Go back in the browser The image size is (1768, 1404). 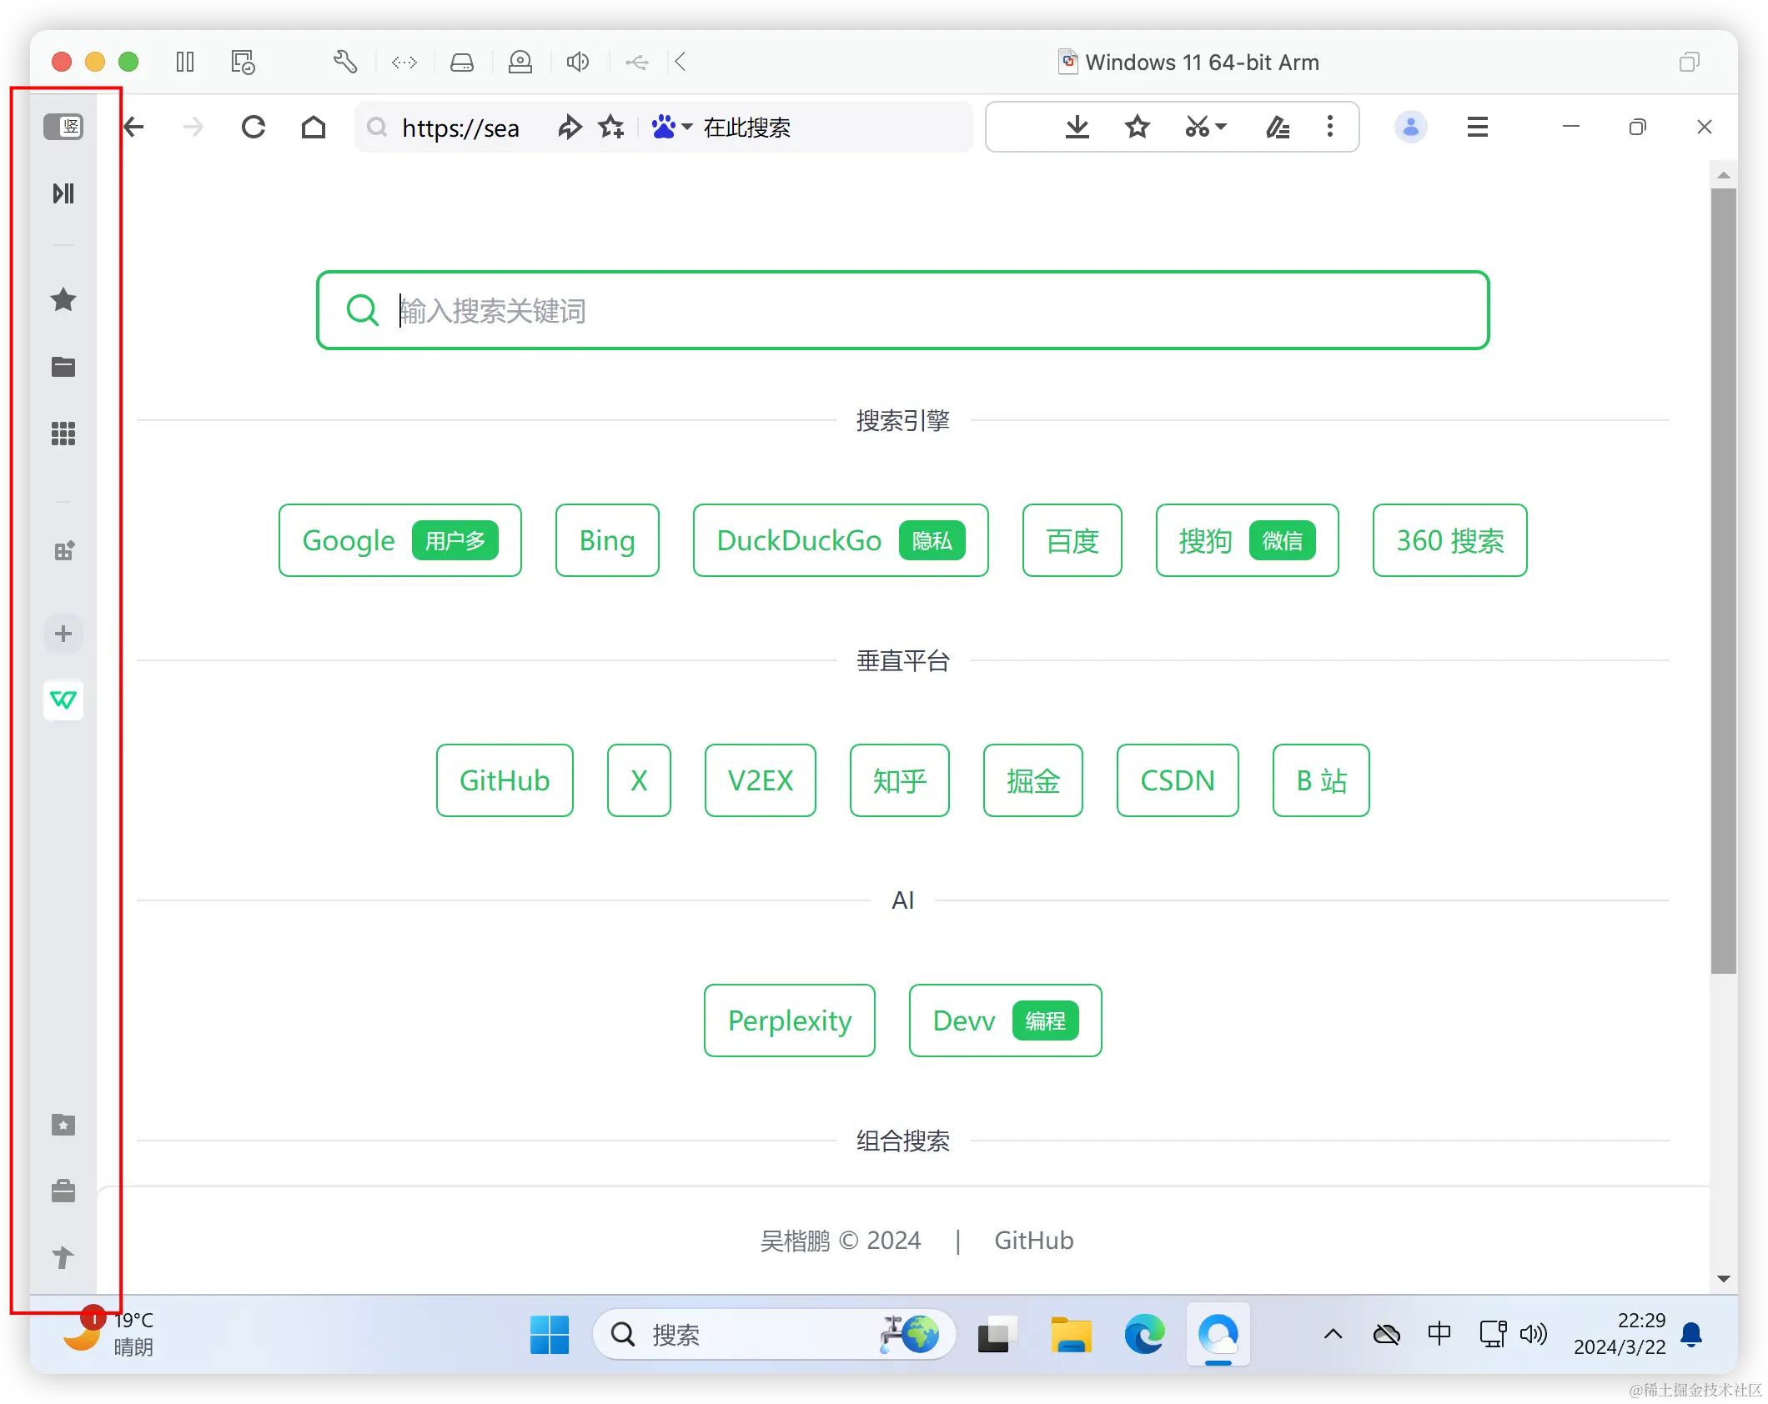tap(134, 127)
